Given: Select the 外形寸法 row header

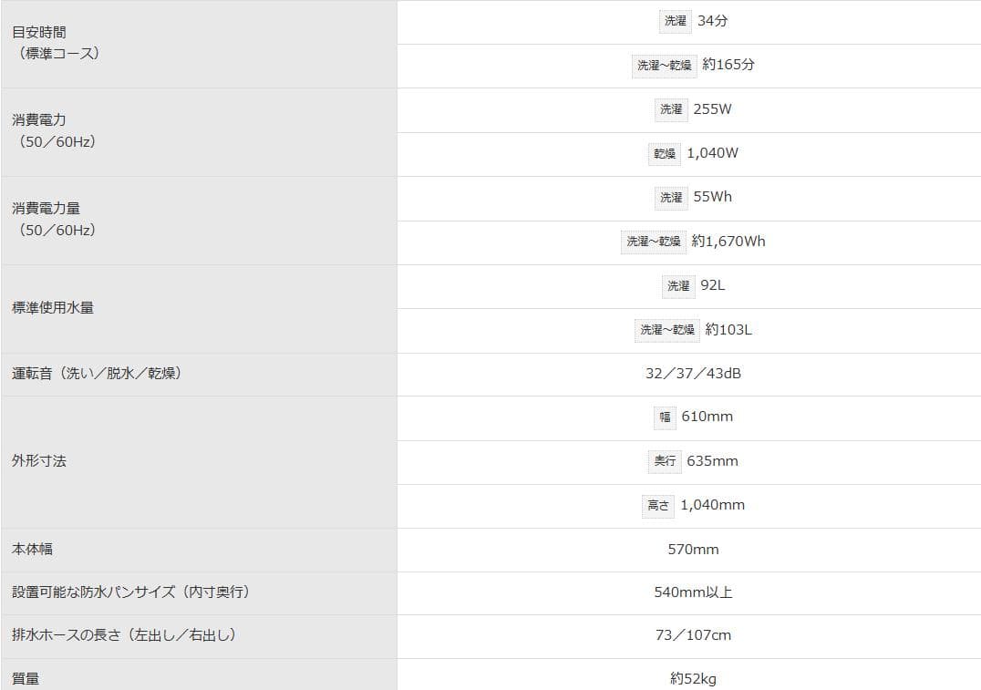Looking at the screenshot, I should click(39, 461).
